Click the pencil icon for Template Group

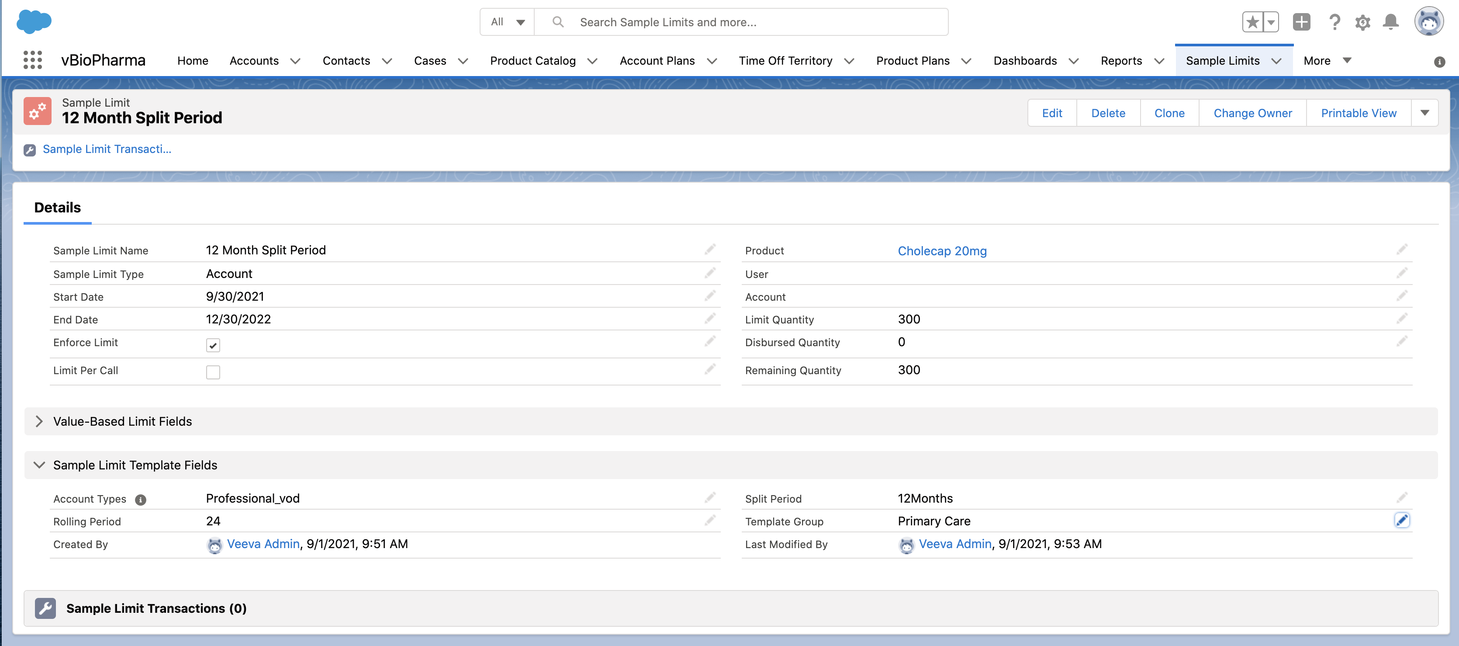pyautogui.click(x=1401, y=520)
